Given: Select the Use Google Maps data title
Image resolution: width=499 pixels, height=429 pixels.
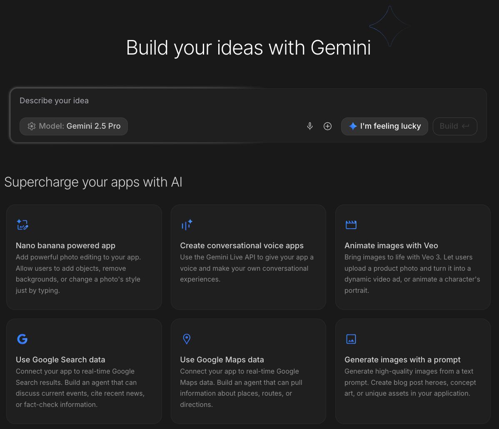Looking at the screenshot, I should (x=222, y=359).
